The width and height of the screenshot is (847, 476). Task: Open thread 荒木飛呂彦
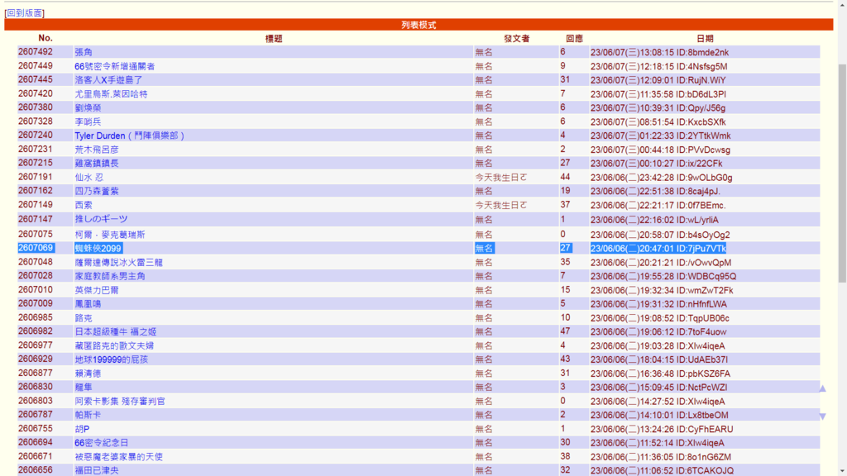97,150
